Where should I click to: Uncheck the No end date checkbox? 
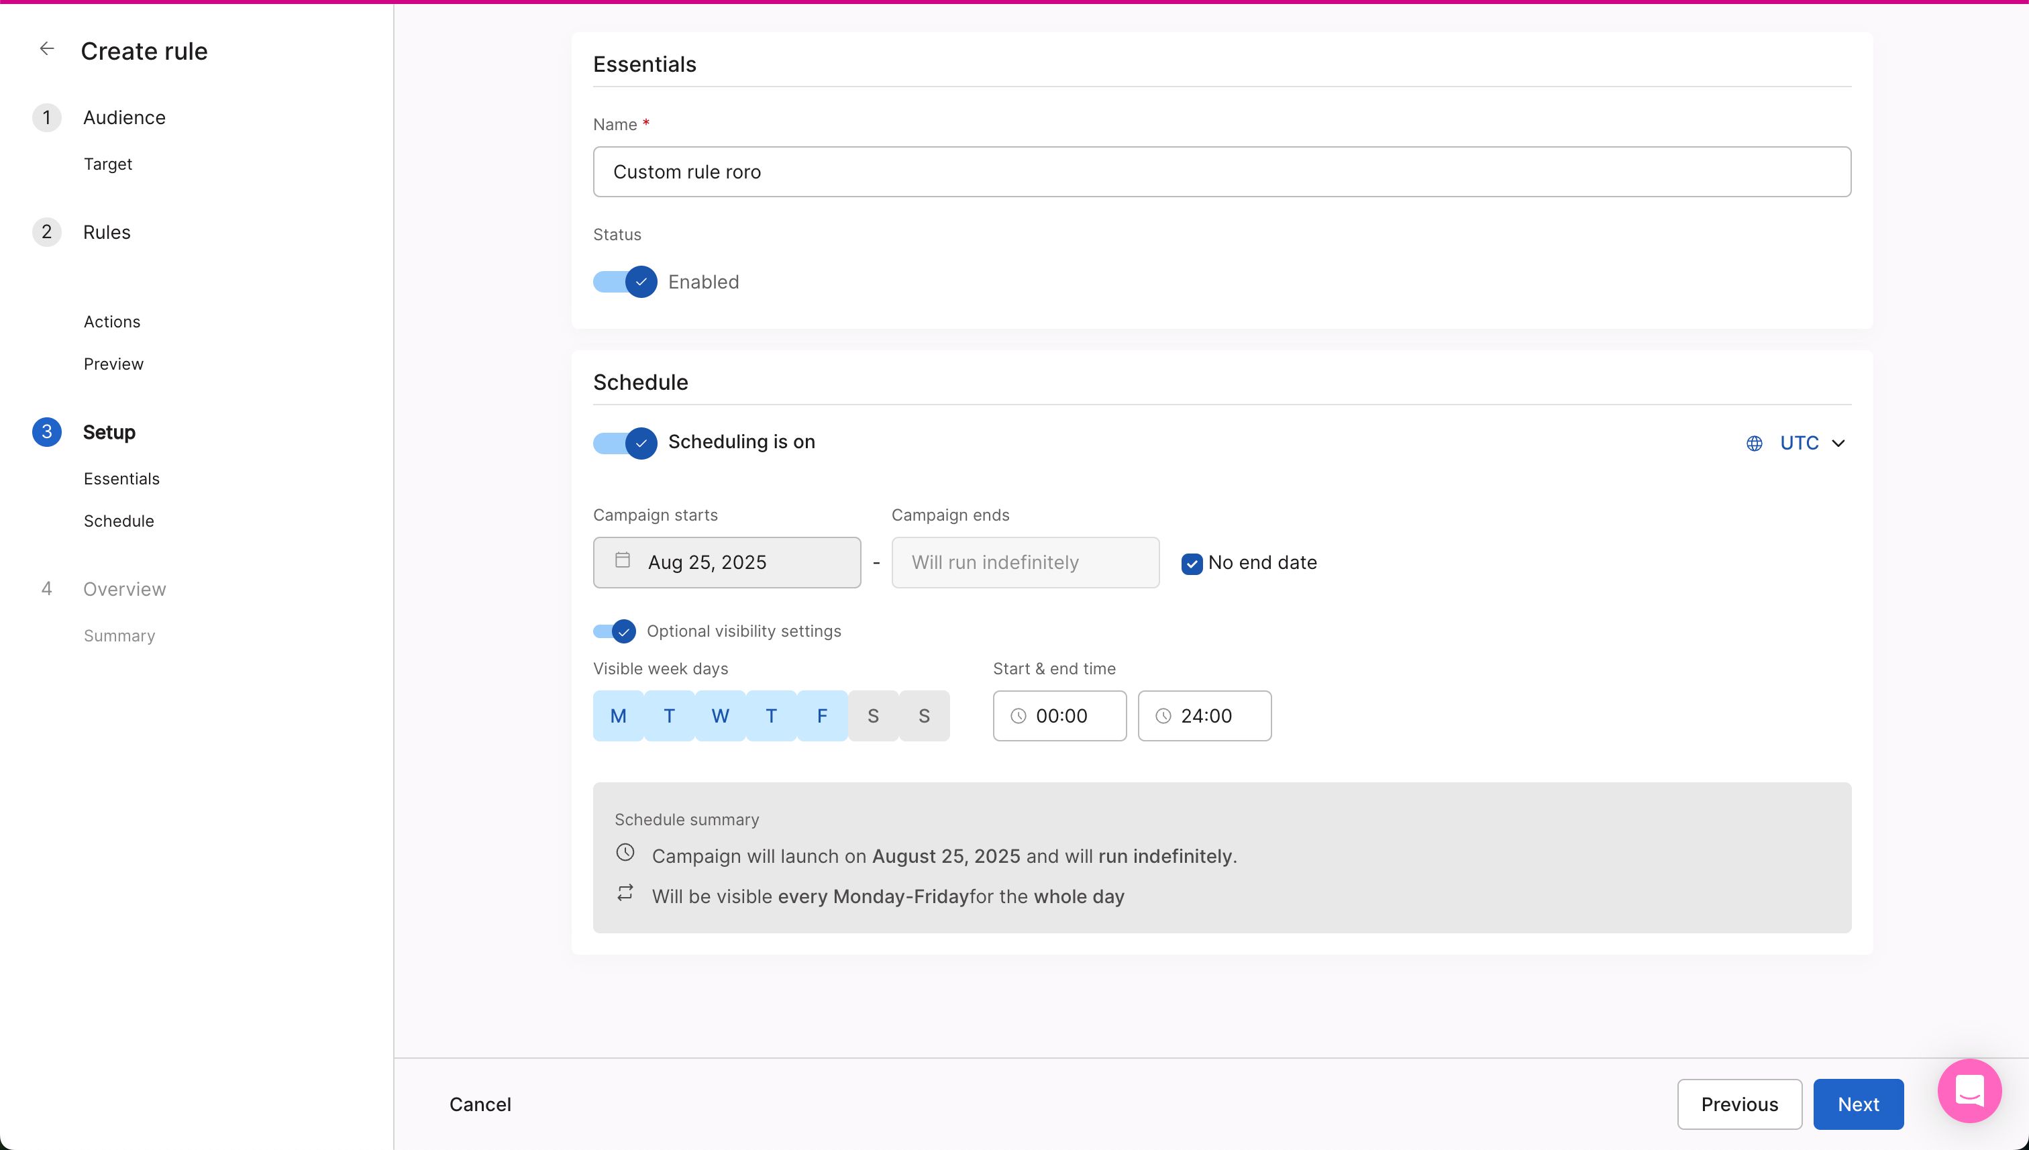(1192, 564)
